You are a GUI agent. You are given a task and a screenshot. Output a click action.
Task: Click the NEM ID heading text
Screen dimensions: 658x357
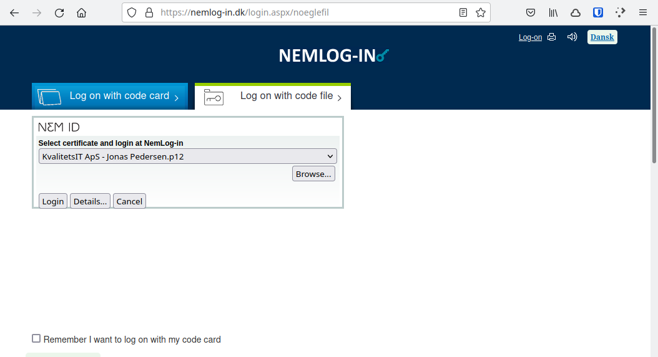point(59,127)
